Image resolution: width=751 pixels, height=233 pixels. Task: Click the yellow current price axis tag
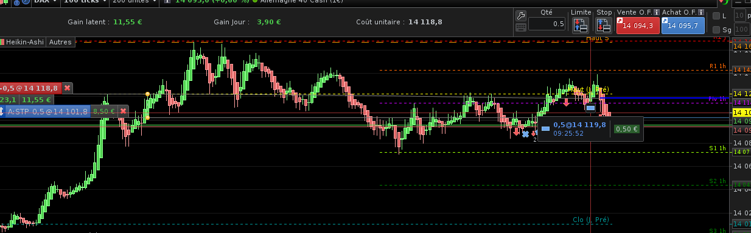click(741, 113)
